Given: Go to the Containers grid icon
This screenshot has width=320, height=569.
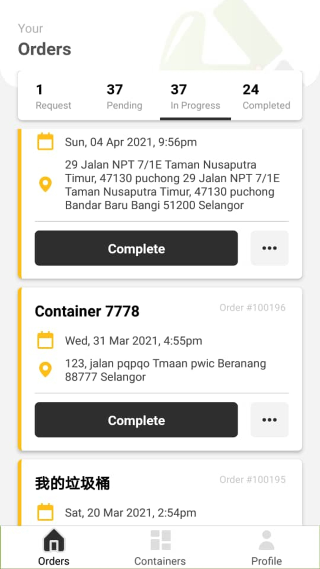Looking at the screenshot, I should (160, 541).
